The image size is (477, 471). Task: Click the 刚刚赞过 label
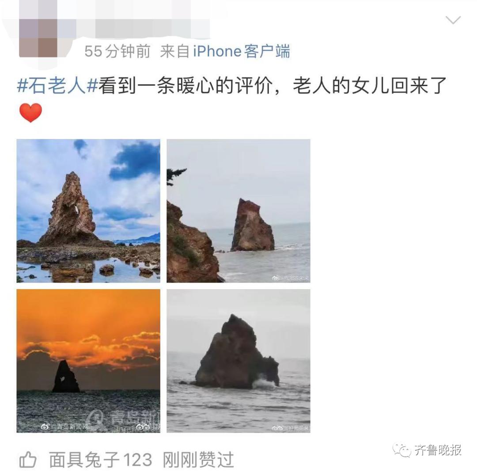pyautogui.click(x=198, y=460)
